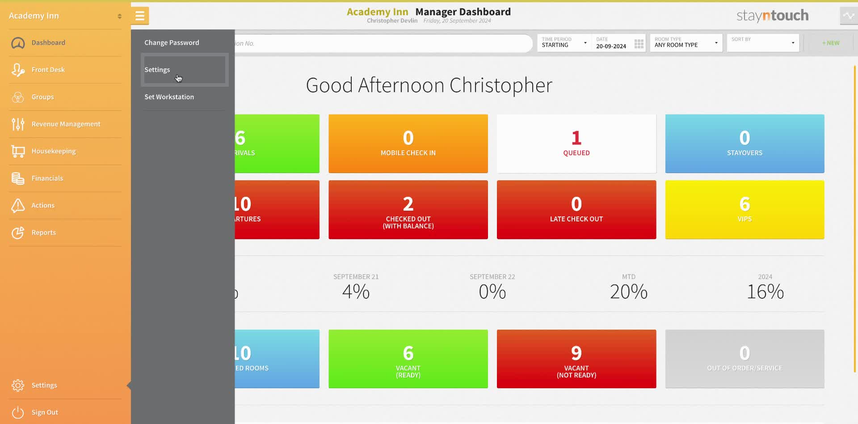Click the Sign Out power icon
Viewport: 858px width, 424px height.
coord(18,412)
